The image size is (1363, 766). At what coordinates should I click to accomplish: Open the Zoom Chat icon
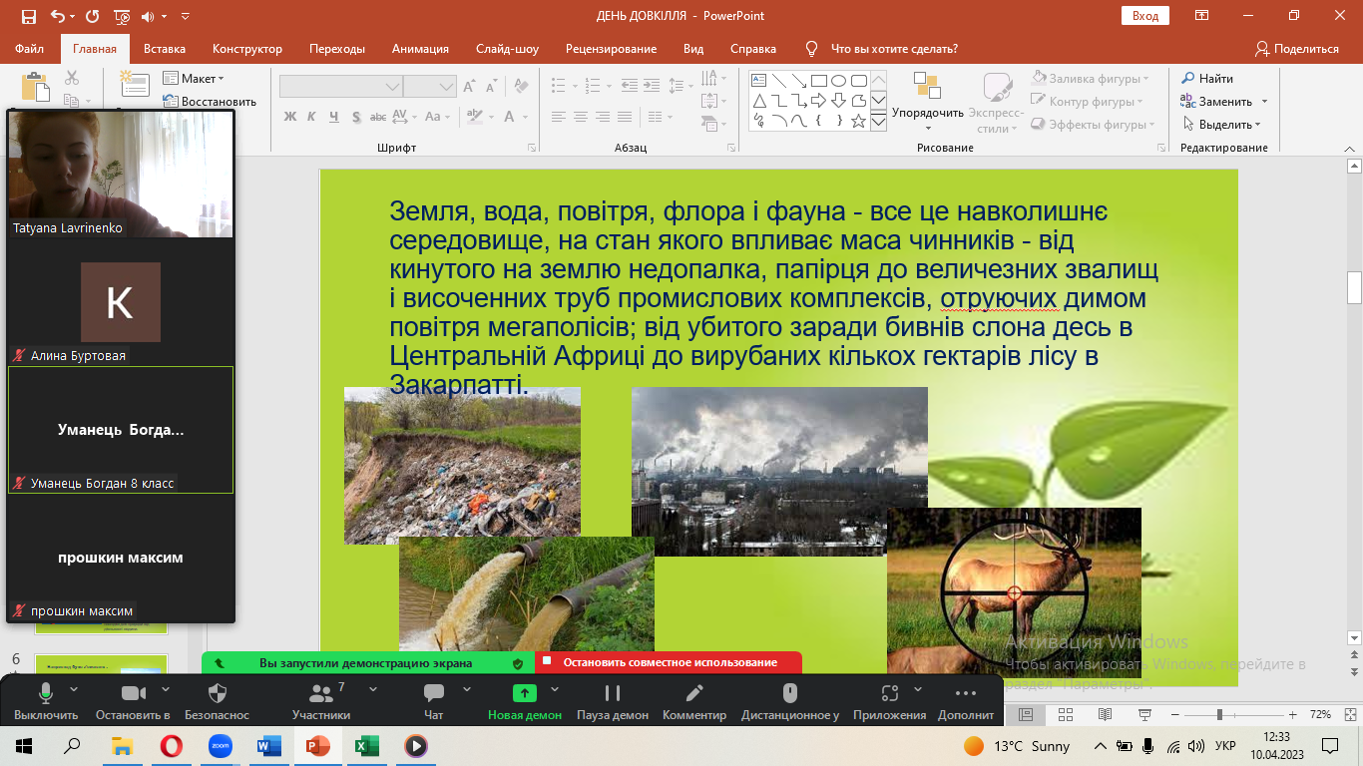tap(433, 694)
